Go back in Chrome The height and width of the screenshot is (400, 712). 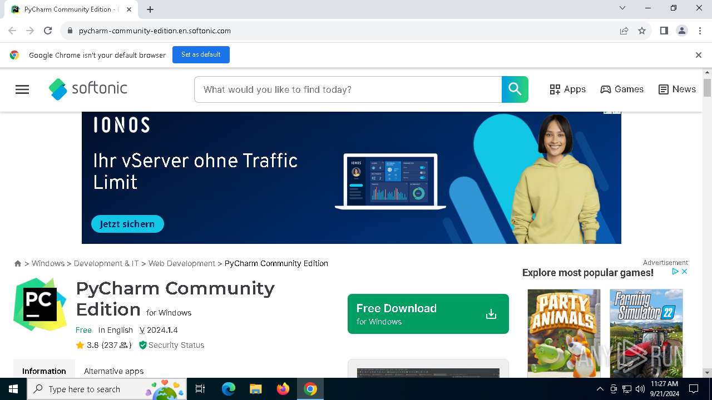(x=12, y=31)
